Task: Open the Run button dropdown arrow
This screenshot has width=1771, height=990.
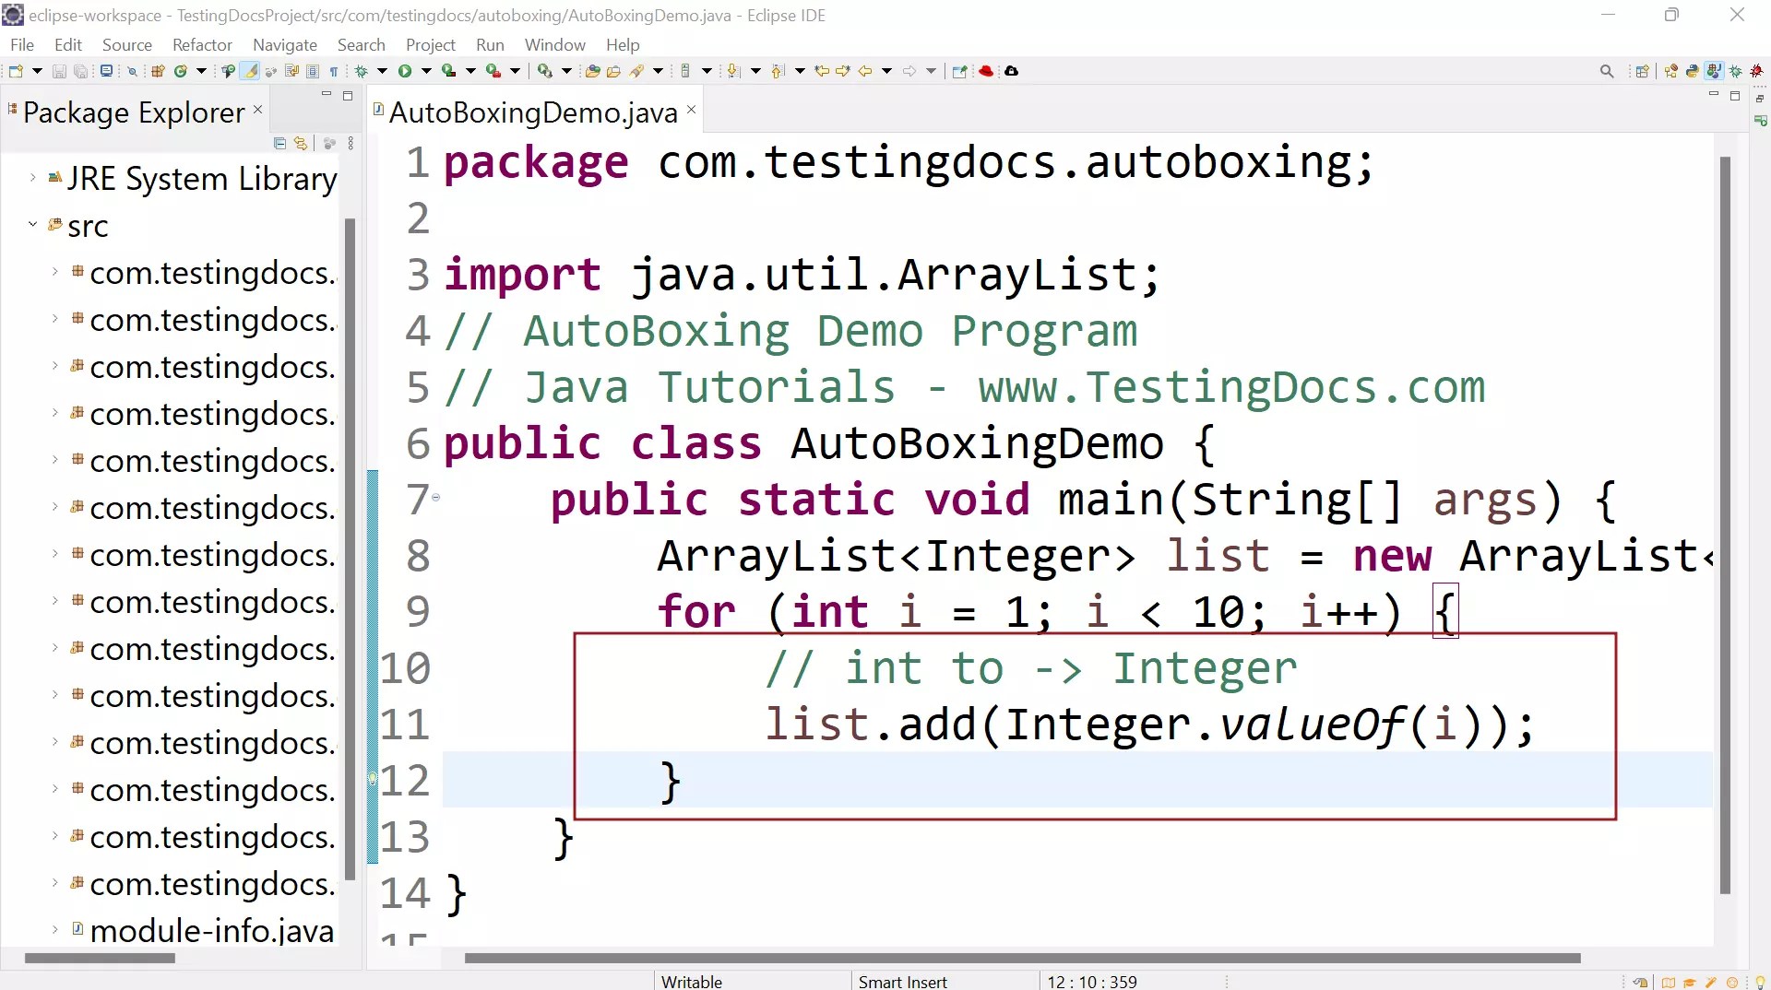Action: coord(425,71)
